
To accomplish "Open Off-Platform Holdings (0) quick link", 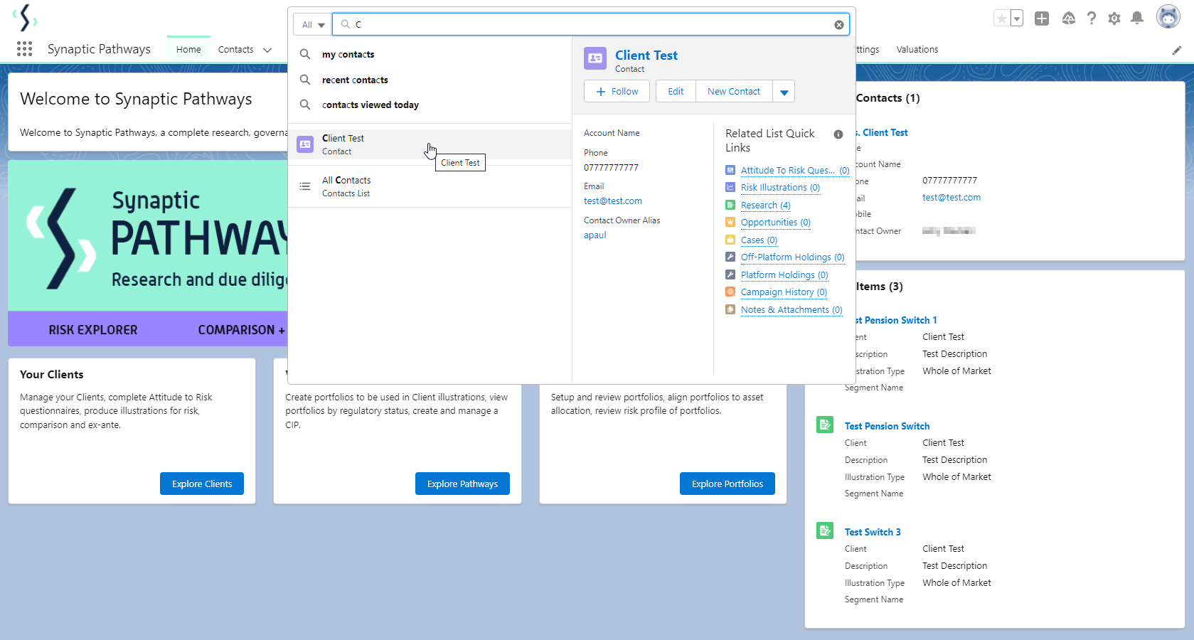I will click(792, 257).
